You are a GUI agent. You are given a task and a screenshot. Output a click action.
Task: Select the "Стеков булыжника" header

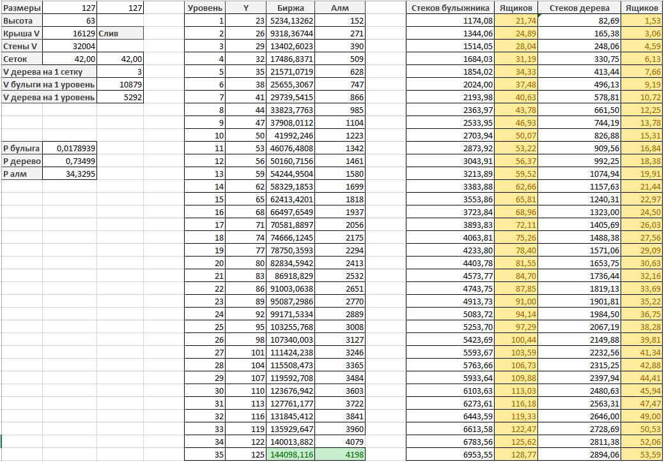pos(451,8)
